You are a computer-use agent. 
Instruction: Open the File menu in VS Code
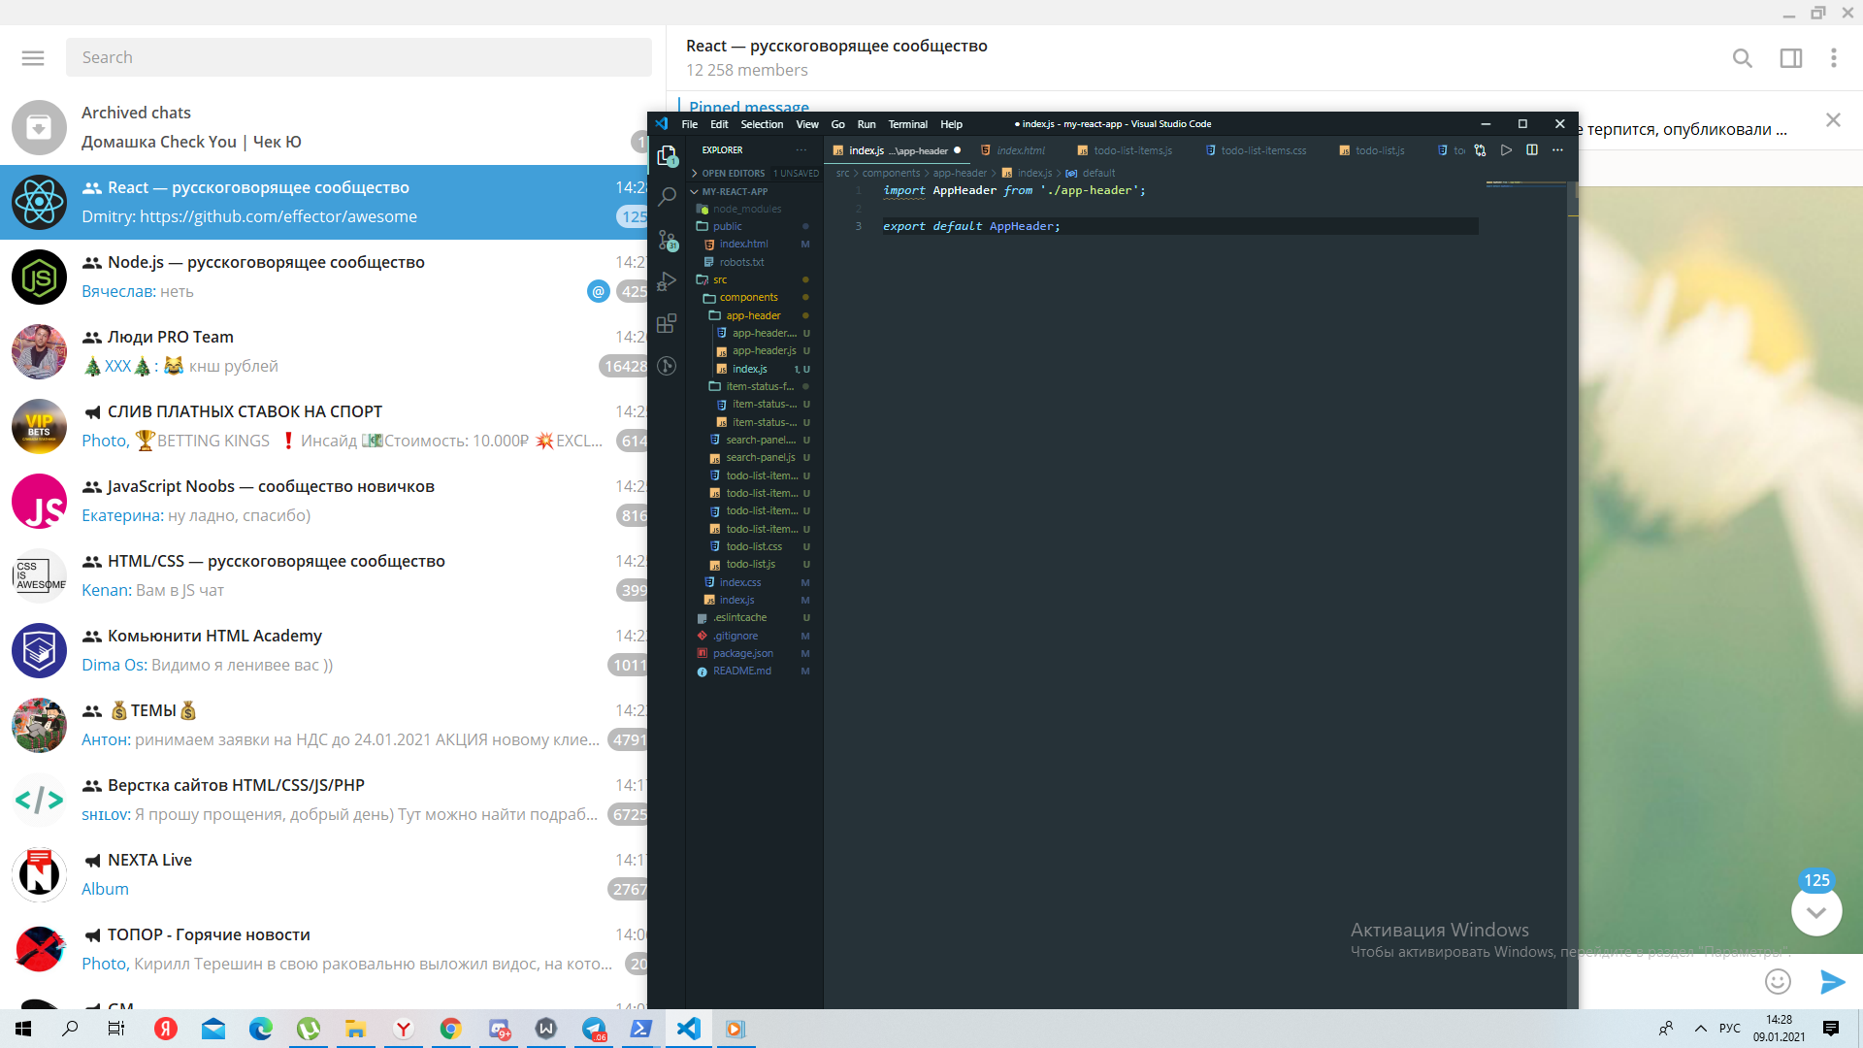point(690,124)
